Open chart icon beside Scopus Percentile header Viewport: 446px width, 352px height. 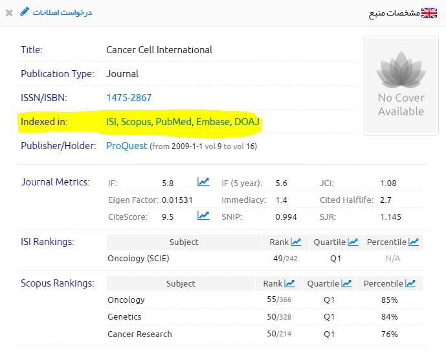click(x=410, y=283)
